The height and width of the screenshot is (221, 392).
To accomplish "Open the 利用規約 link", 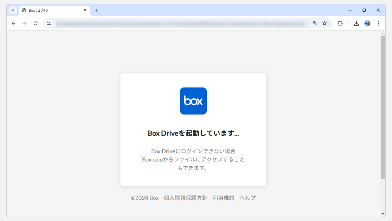I will click(223, 198).
